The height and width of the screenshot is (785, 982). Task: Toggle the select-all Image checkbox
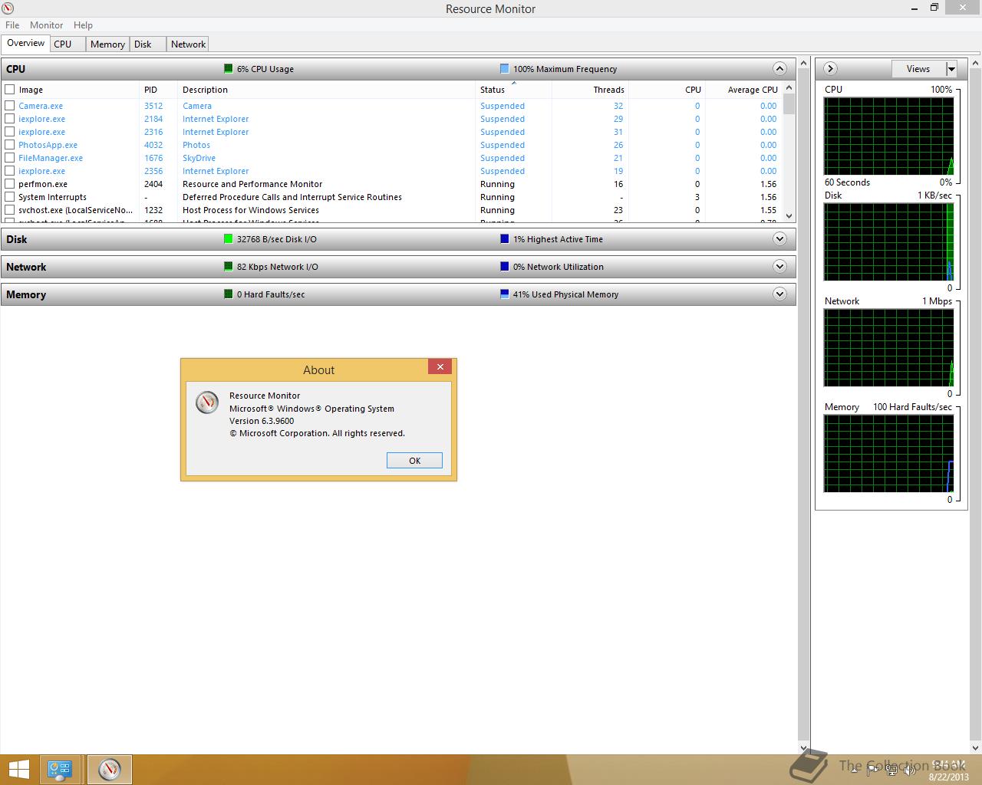coord(10,90)
